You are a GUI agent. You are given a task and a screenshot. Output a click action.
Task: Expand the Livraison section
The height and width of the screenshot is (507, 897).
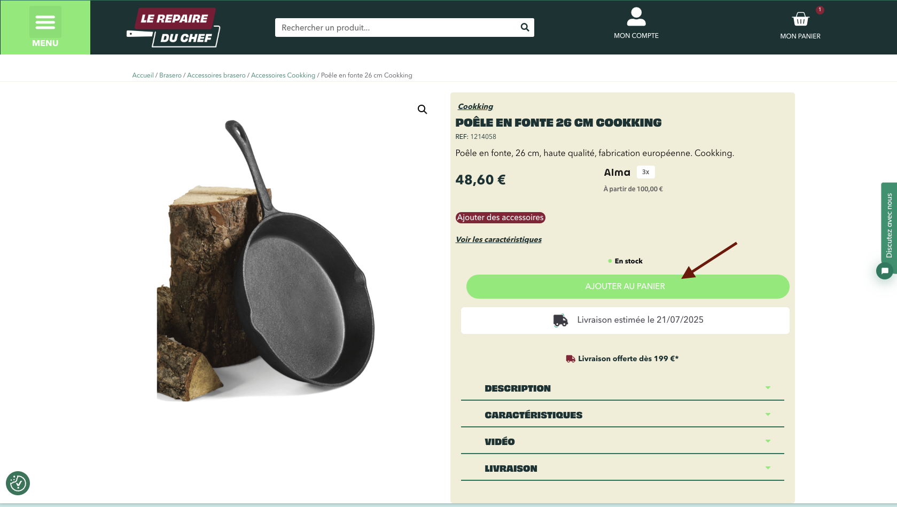coord(622,469)
